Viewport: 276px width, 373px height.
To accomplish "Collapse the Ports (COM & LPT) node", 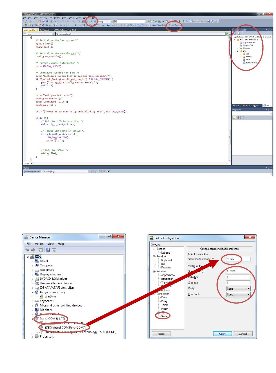I will pos(33,318).
